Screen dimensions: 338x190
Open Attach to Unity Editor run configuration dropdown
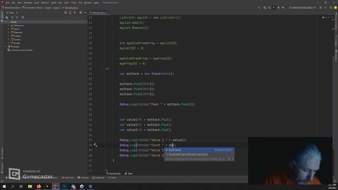[303, 7]
